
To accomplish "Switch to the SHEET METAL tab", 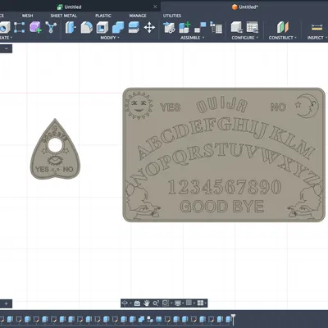I will [x=63, y=16].
